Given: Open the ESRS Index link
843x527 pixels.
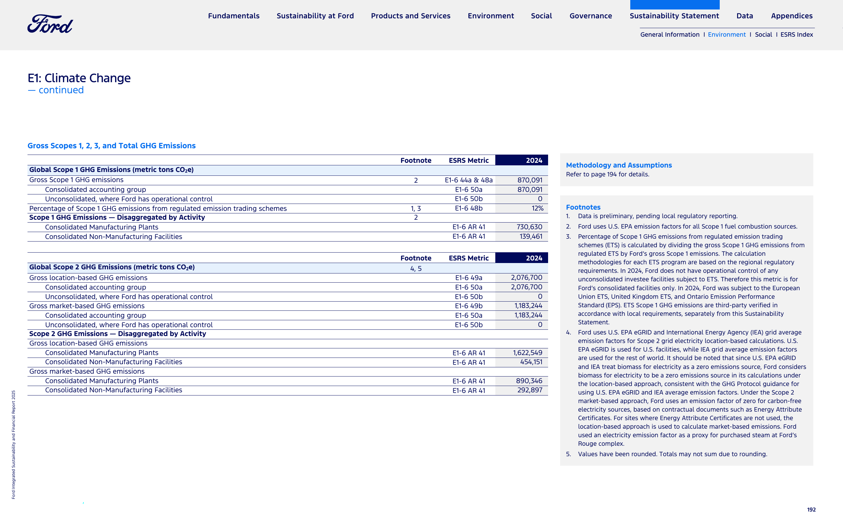Looking at the screenshot, I should point(797,34).
